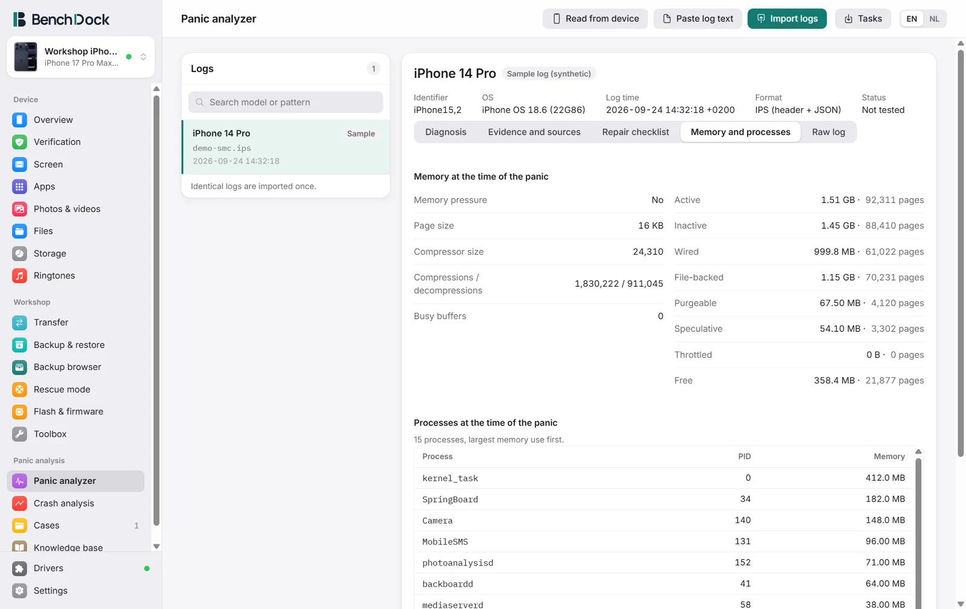This screenshot has height=609, width=966.
Task: Open the Repair checklist tab
Action: click(636, 132)
